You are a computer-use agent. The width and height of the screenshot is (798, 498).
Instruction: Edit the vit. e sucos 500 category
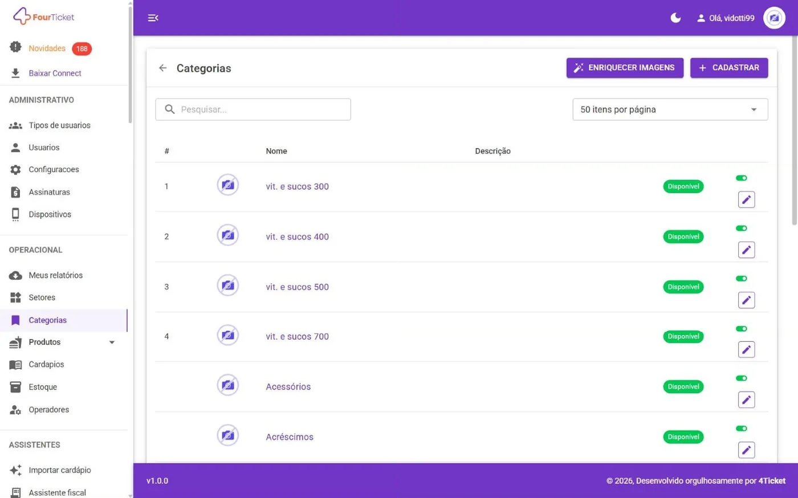[x=746, y=300]
